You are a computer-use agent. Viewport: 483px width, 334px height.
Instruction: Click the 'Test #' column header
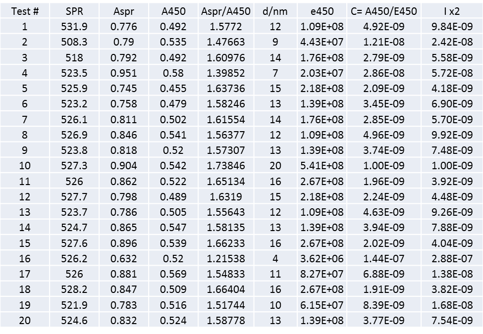tap(25, 11)
